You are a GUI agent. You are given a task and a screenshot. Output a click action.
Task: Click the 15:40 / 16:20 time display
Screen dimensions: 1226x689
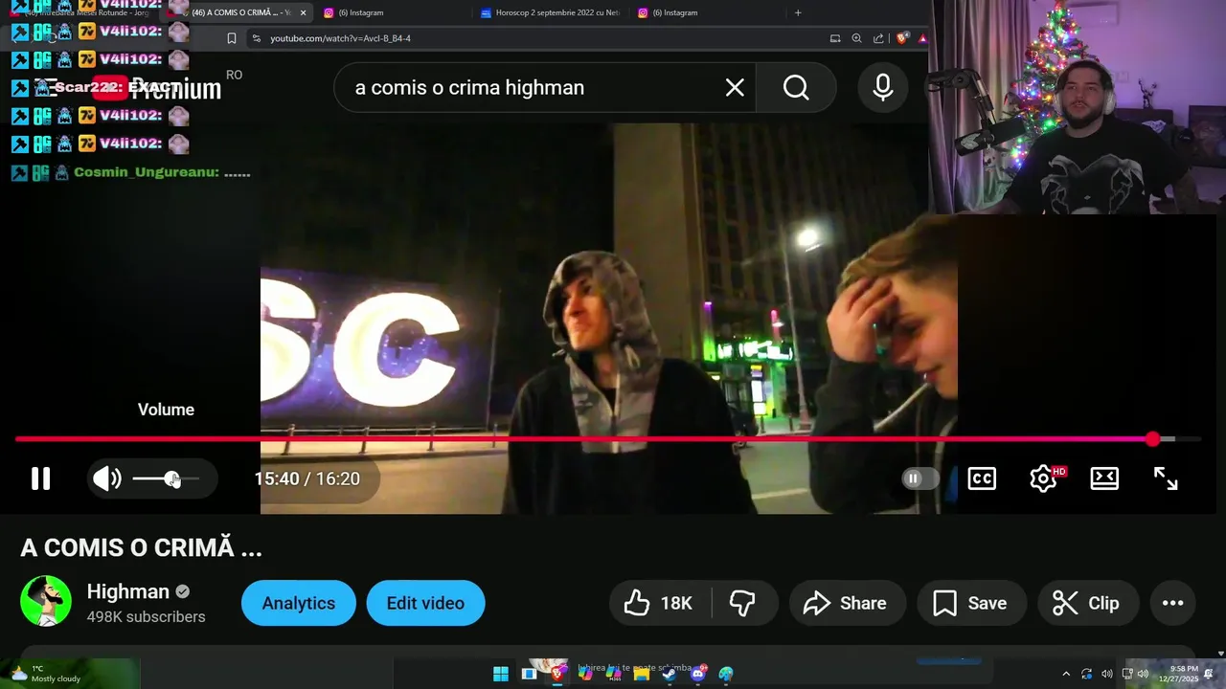click(307, 478)
